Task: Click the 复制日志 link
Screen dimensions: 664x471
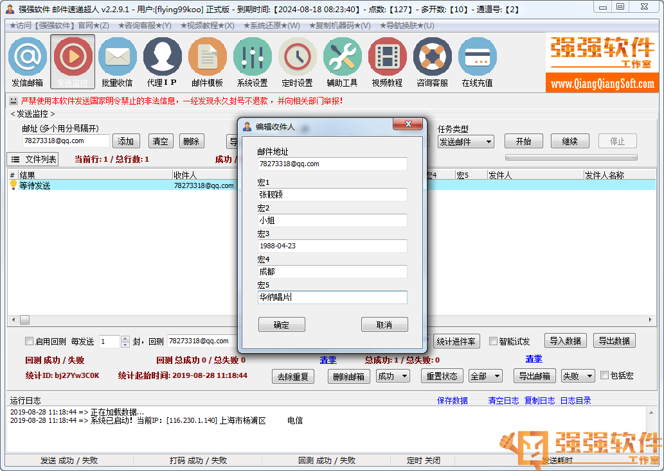Action: point(540,400)
